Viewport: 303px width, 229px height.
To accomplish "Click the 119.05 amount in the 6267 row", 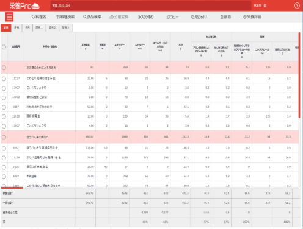I will 90,148.
